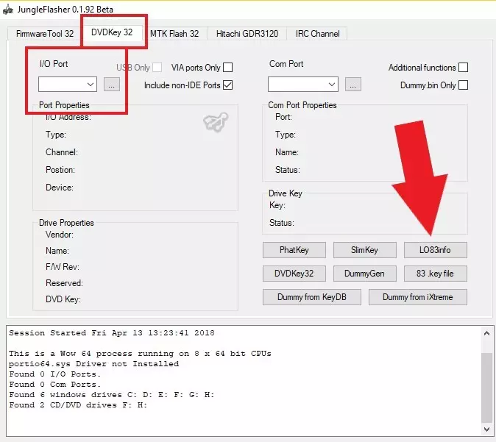Tick the USB Only checkbox
This screenshot has height=442, width=496.
tap(157, 68)
